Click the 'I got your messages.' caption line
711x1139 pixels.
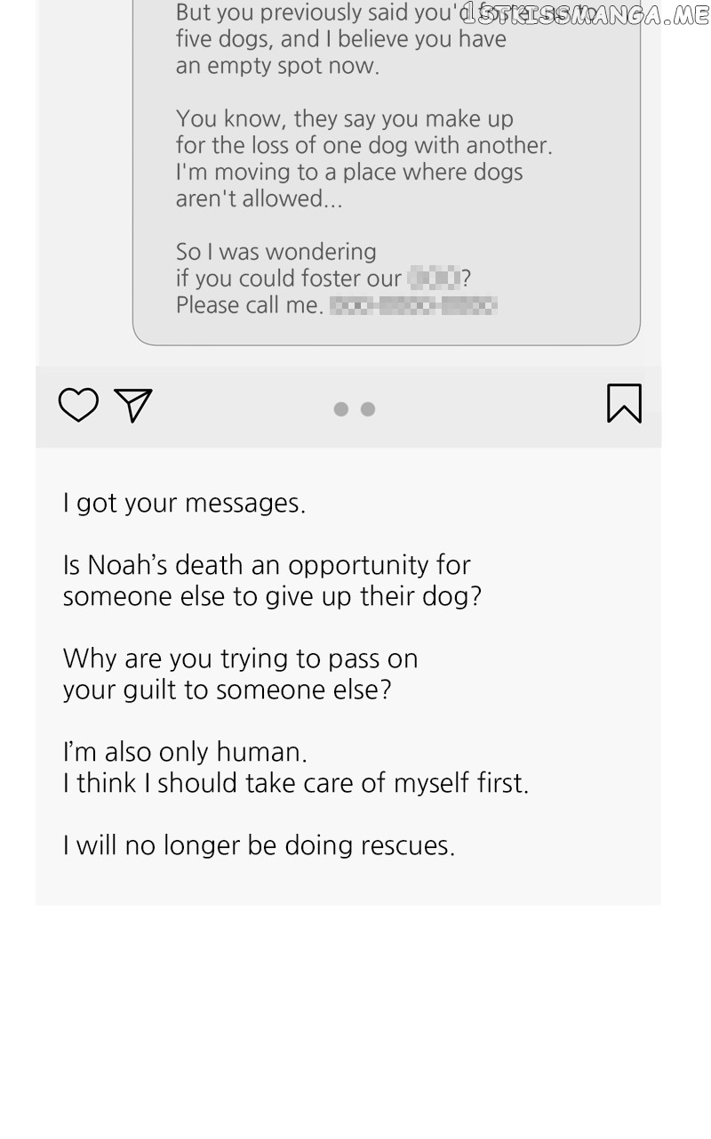184,504
